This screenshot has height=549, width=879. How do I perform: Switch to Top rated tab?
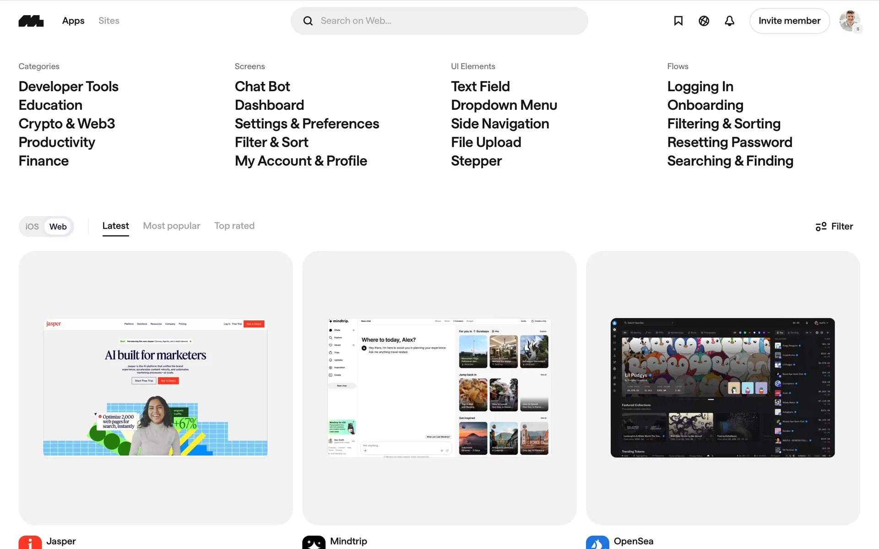pos(234,226)
